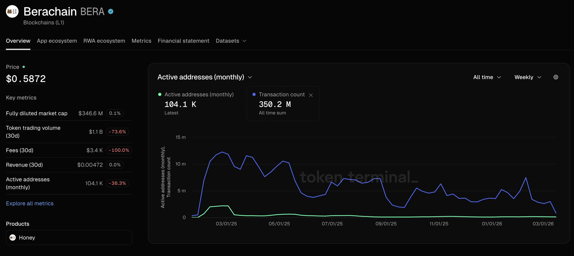Click the Honey product logo icon

(x=13, y=238)
